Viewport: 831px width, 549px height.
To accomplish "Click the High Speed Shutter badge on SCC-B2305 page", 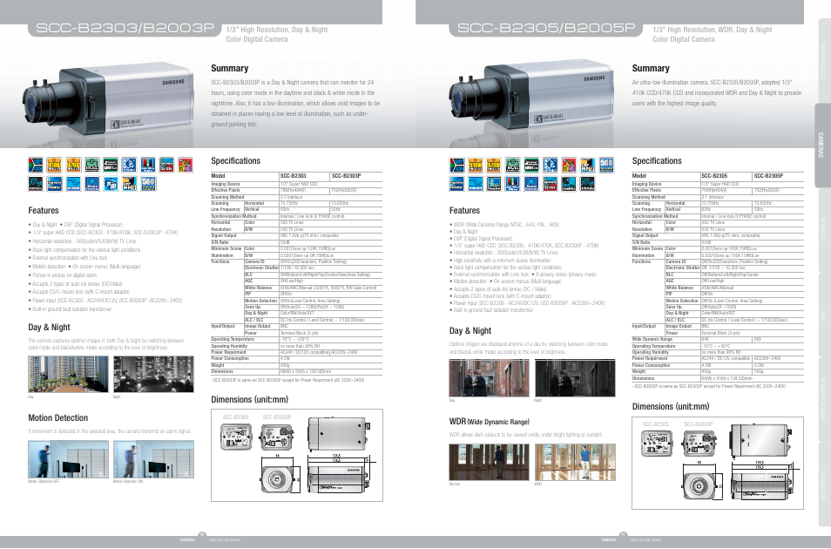I will [x=456, y=184].
